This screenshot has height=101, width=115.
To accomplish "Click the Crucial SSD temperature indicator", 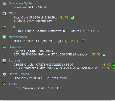I will coord(114,64).
